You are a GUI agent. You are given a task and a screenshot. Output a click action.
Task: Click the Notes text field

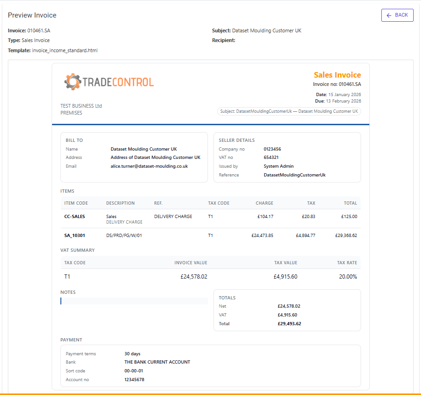pyautogui.click(x=134, y=301)
